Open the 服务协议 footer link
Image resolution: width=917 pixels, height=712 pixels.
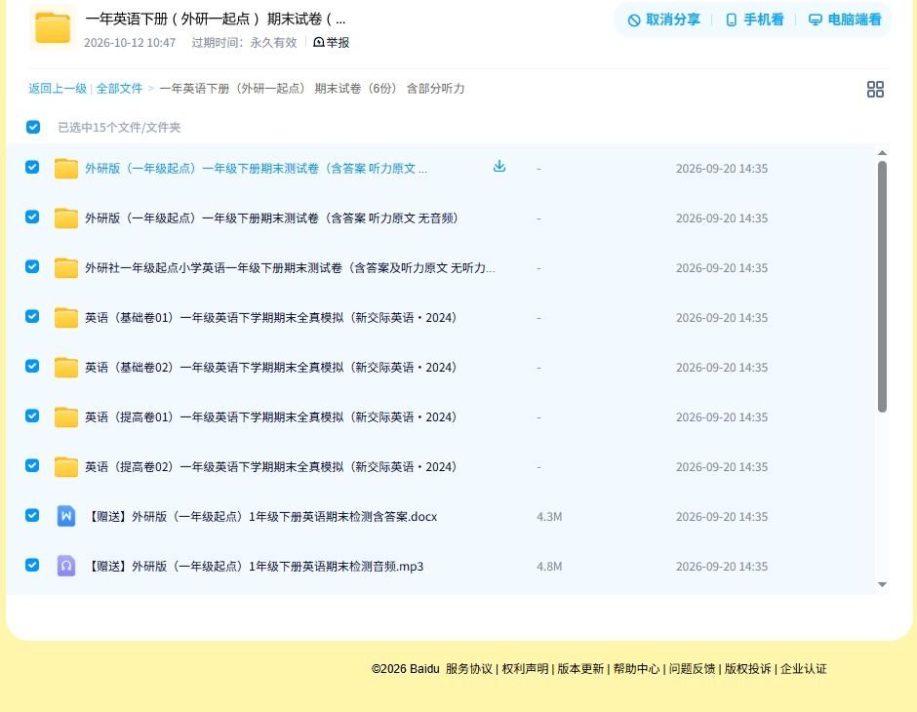(469, 669)
